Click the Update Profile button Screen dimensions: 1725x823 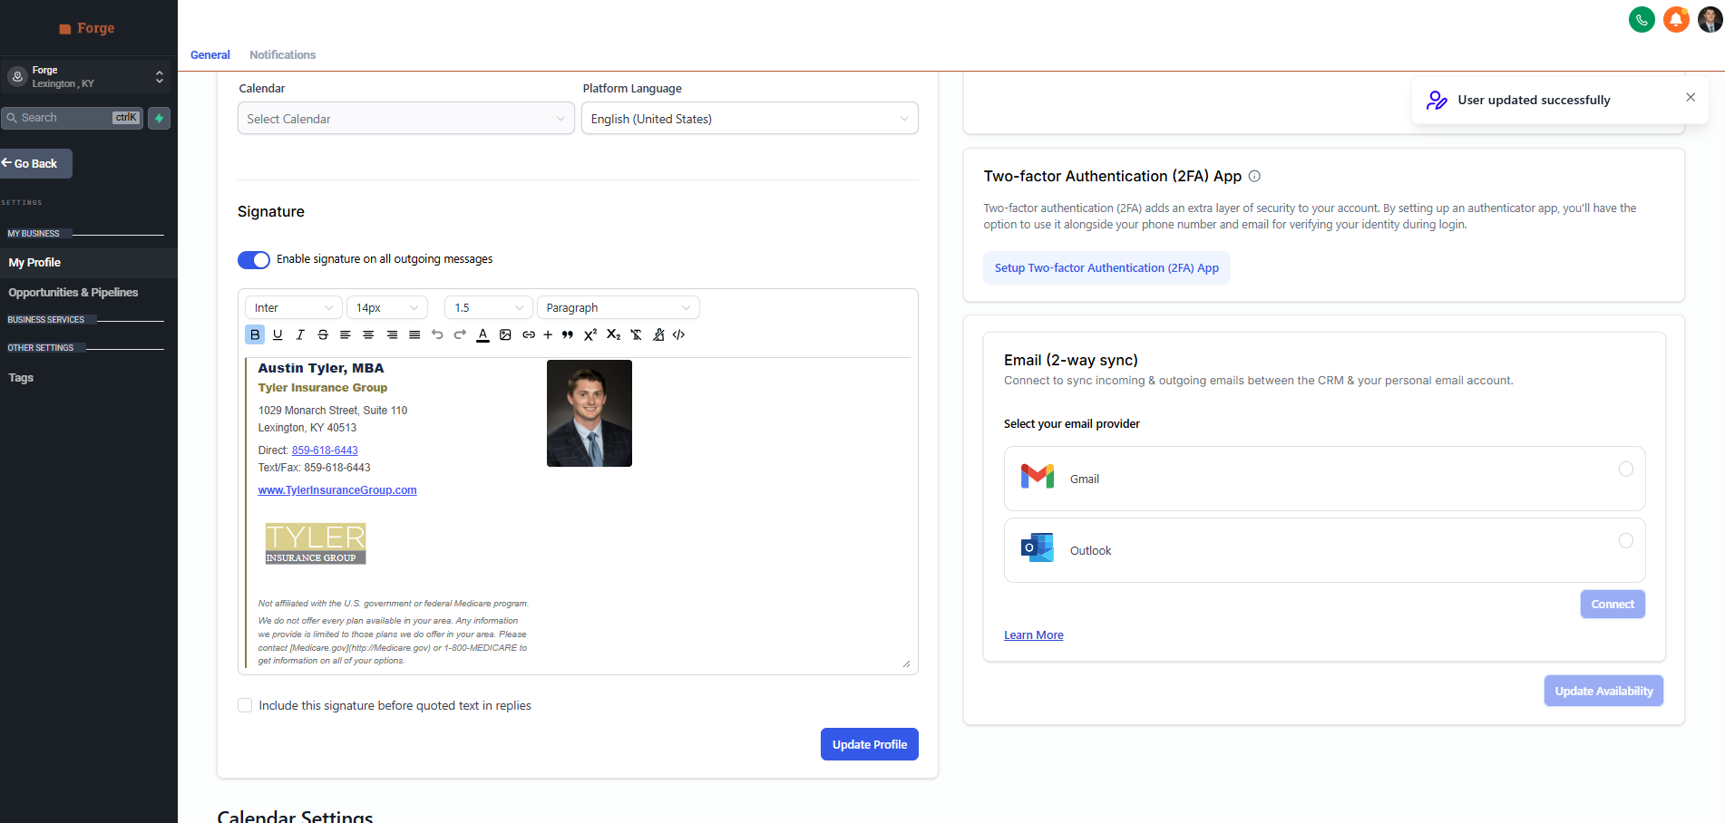(x=870, y=744)
